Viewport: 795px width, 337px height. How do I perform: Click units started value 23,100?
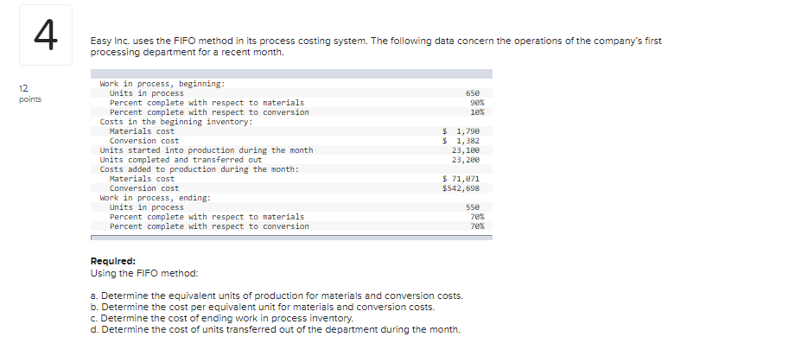tap(466, 150)
